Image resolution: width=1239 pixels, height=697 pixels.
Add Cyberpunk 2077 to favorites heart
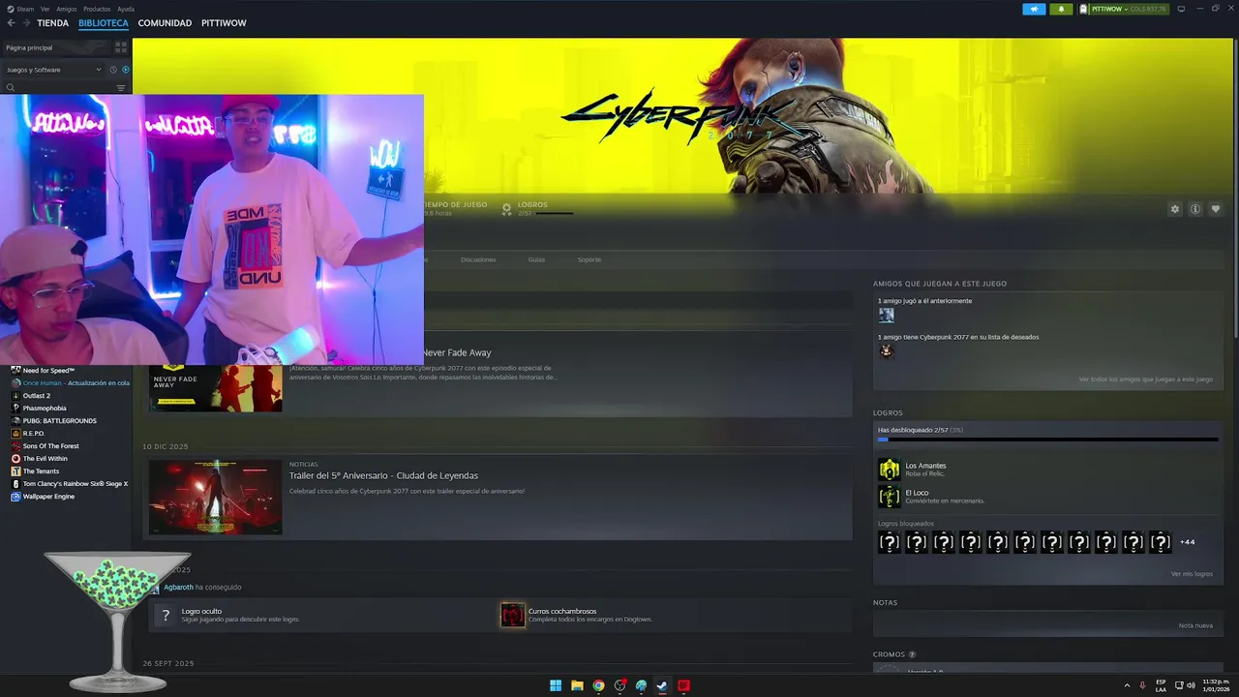pyautogui.click(x=1216, y=209)
